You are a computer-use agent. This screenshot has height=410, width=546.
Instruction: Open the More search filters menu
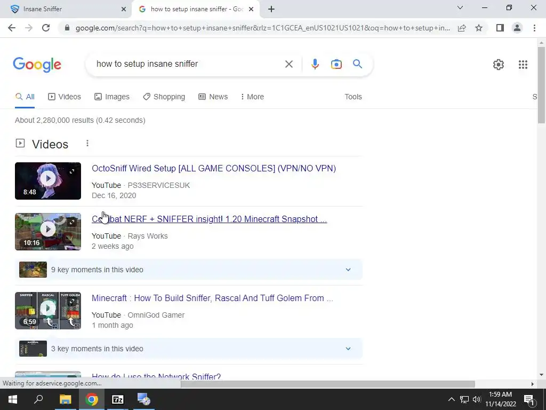click(252, 97)
